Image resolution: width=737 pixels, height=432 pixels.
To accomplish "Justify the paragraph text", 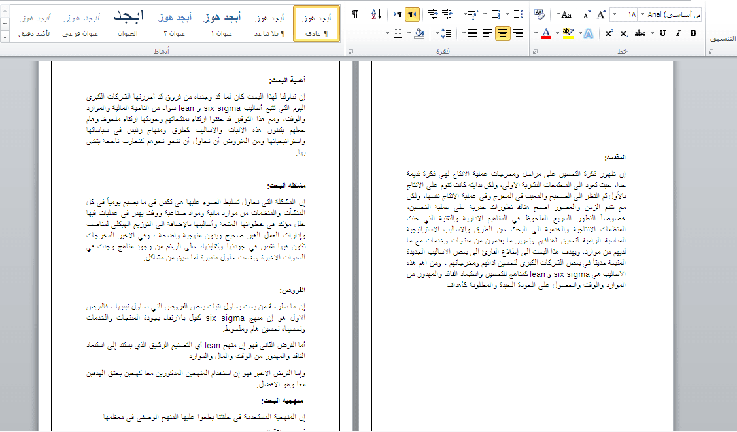I will (x=472, y=33).
